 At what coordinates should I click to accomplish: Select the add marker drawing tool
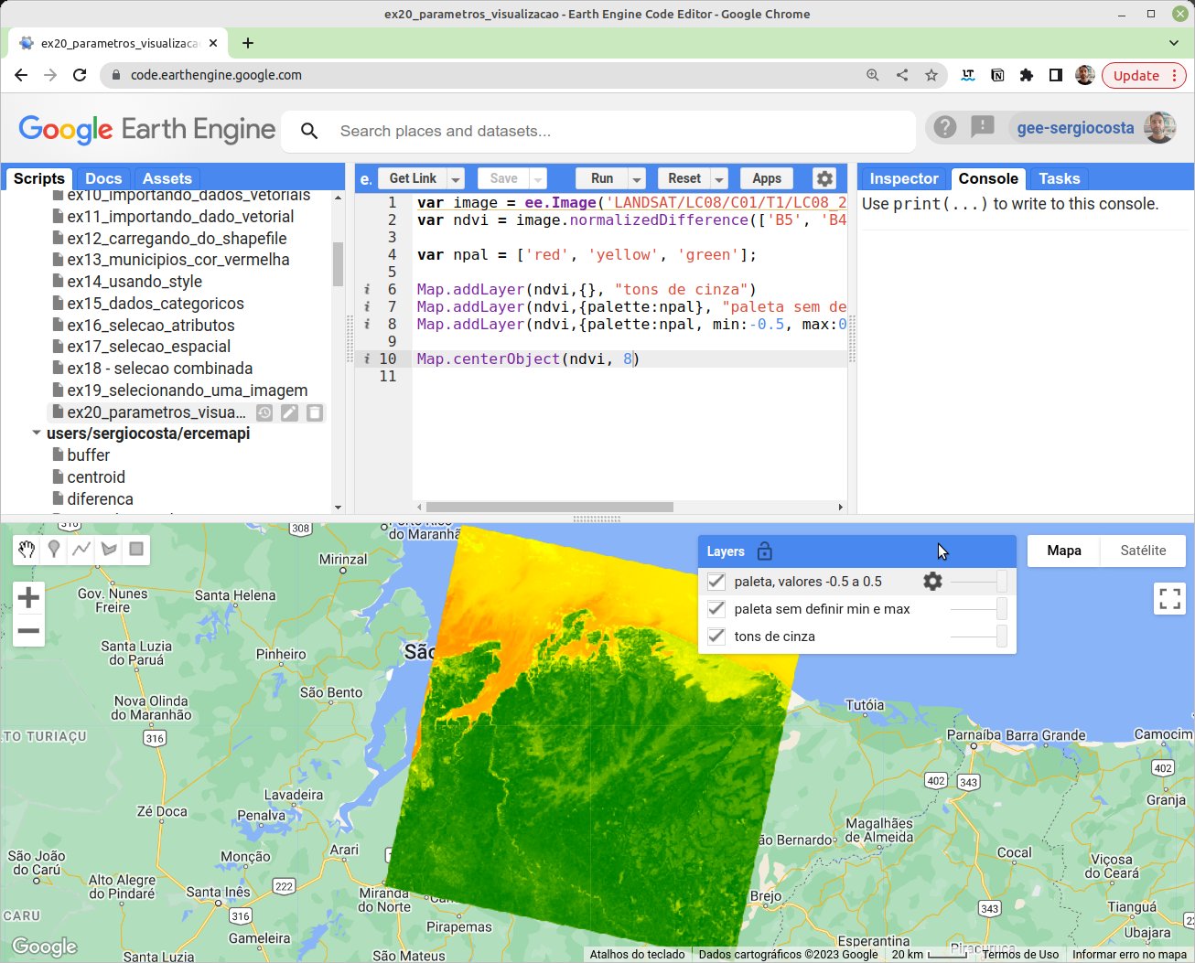pos(54,549)
